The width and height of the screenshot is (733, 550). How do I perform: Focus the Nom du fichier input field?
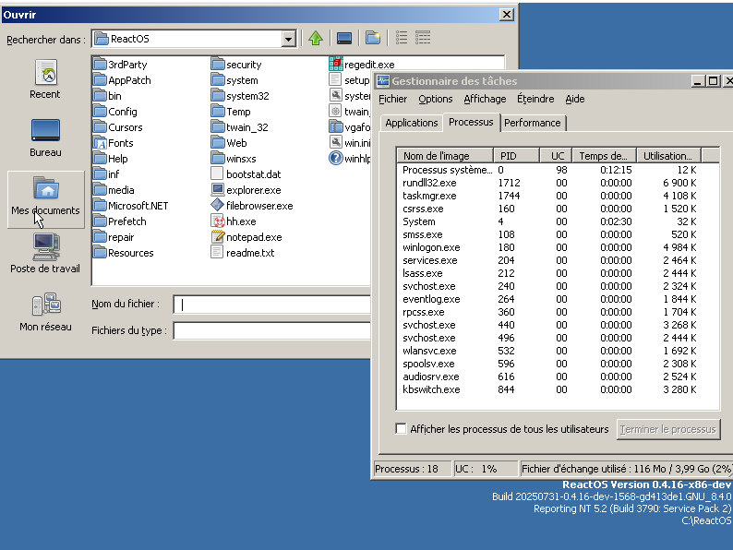coord(272,305)
